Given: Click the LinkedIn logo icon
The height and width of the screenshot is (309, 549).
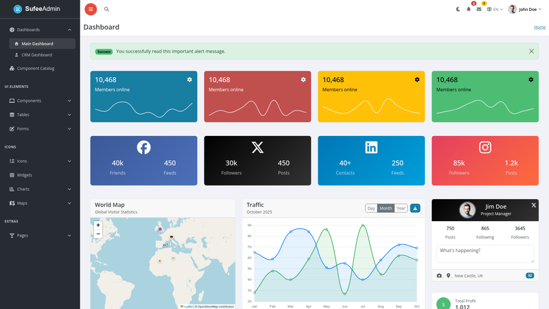Looking at the screenshot, I should (x=371, y=148).
